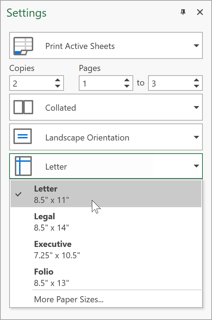Decrease the ending page number

196,86
